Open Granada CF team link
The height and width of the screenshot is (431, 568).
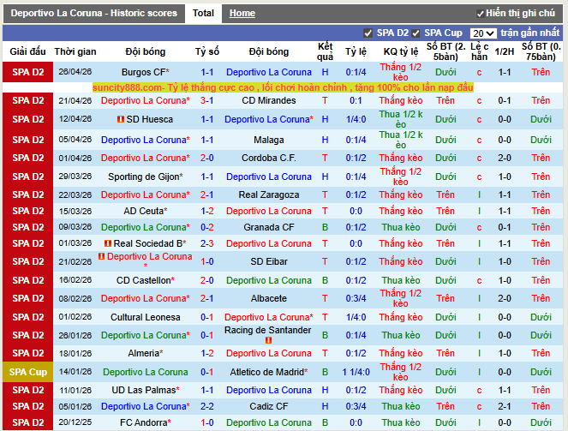click(269, 227)
